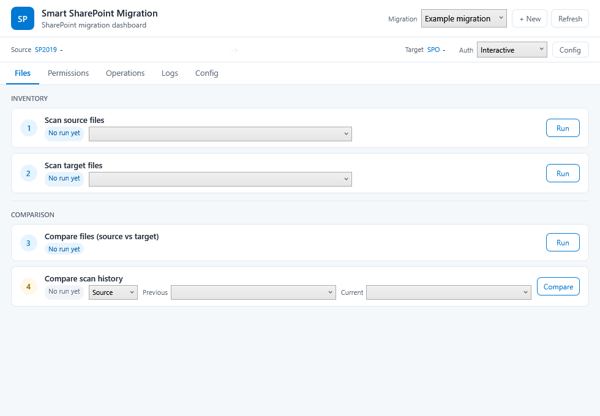Run the Scan source files step
The height and width of the screenshot is (416, 600).
[563, 128]
